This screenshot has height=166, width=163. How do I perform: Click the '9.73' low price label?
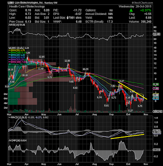pyautogui.click(x=49, y=77)
